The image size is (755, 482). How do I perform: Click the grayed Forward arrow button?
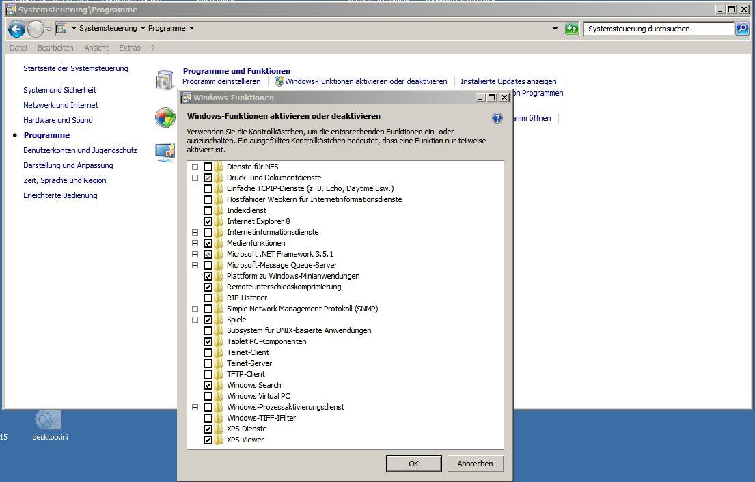point(36,29)
